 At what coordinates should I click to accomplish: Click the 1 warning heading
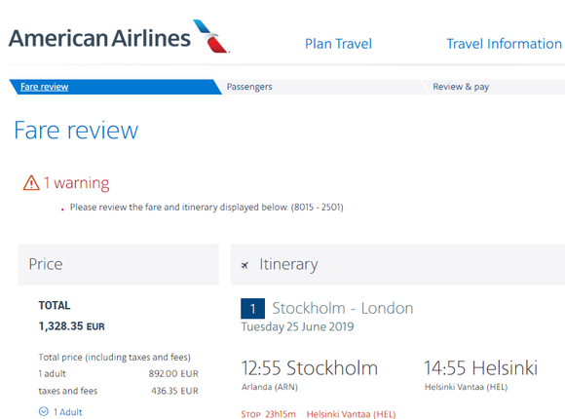[76, 183]
